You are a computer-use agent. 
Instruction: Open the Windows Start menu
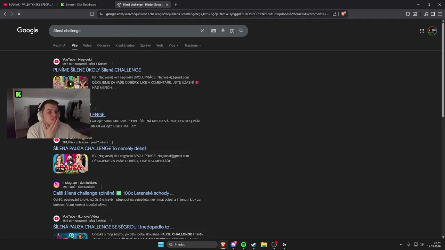click(x=161, y=244)
